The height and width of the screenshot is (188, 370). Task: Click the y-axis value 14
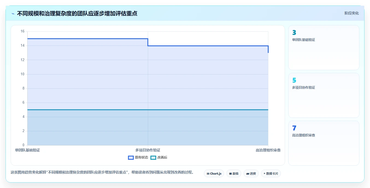coord(22,46)
